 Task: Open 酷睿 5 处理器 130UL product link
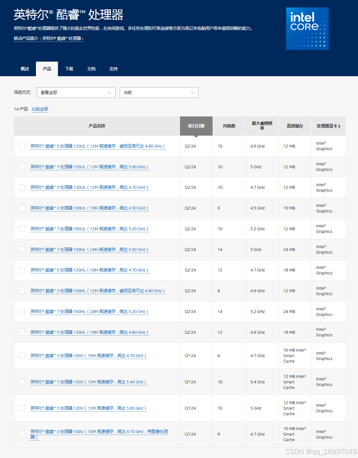(x=89, y=187)
